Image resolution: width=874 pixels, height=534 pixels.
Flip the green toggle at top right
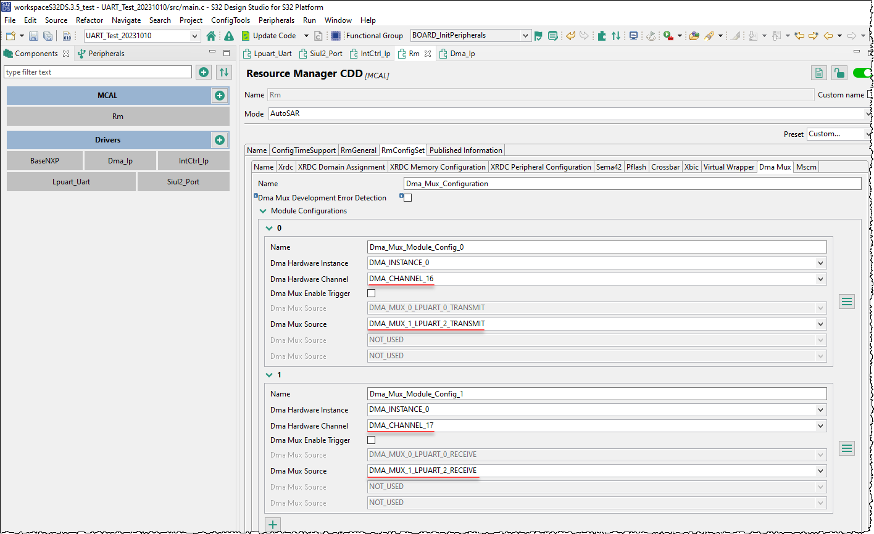coord(863,73)
